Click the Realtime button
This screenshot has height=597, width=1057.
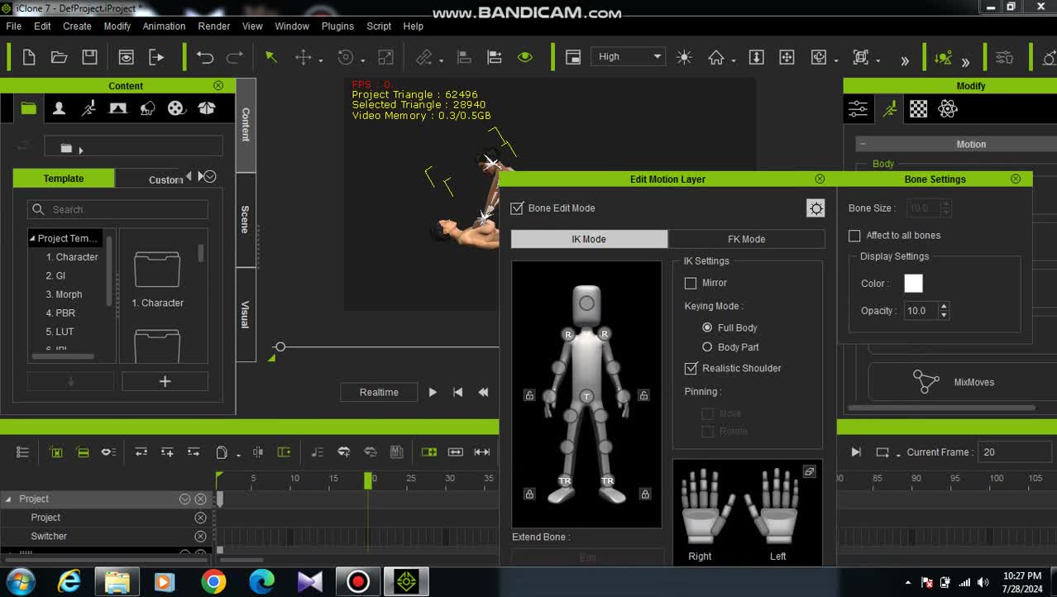click(x=379, y=393)
